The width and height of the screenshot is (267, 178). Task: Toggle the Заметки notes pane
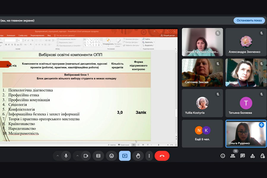tap(112, 145)
